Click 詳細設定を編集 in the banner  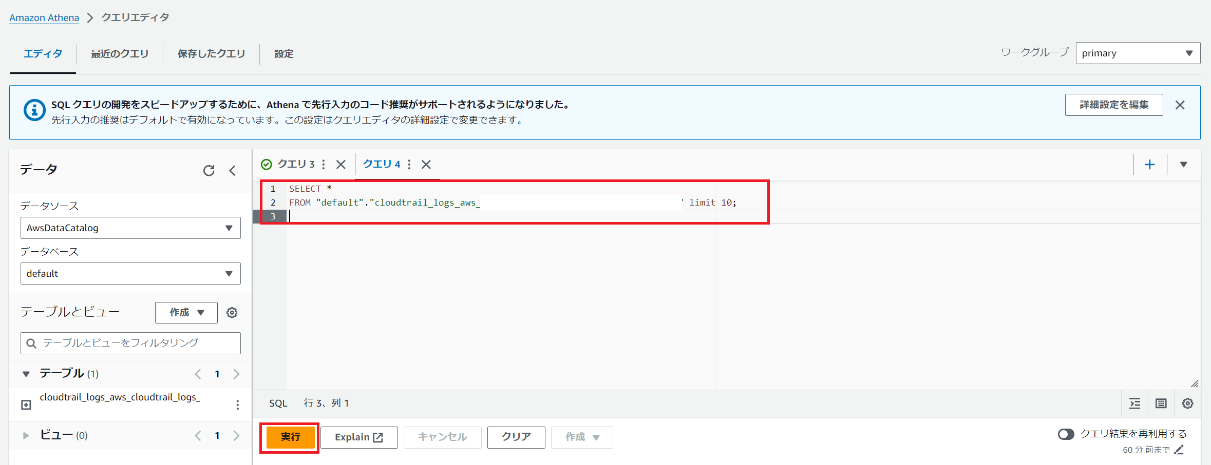pos(1114,105)
